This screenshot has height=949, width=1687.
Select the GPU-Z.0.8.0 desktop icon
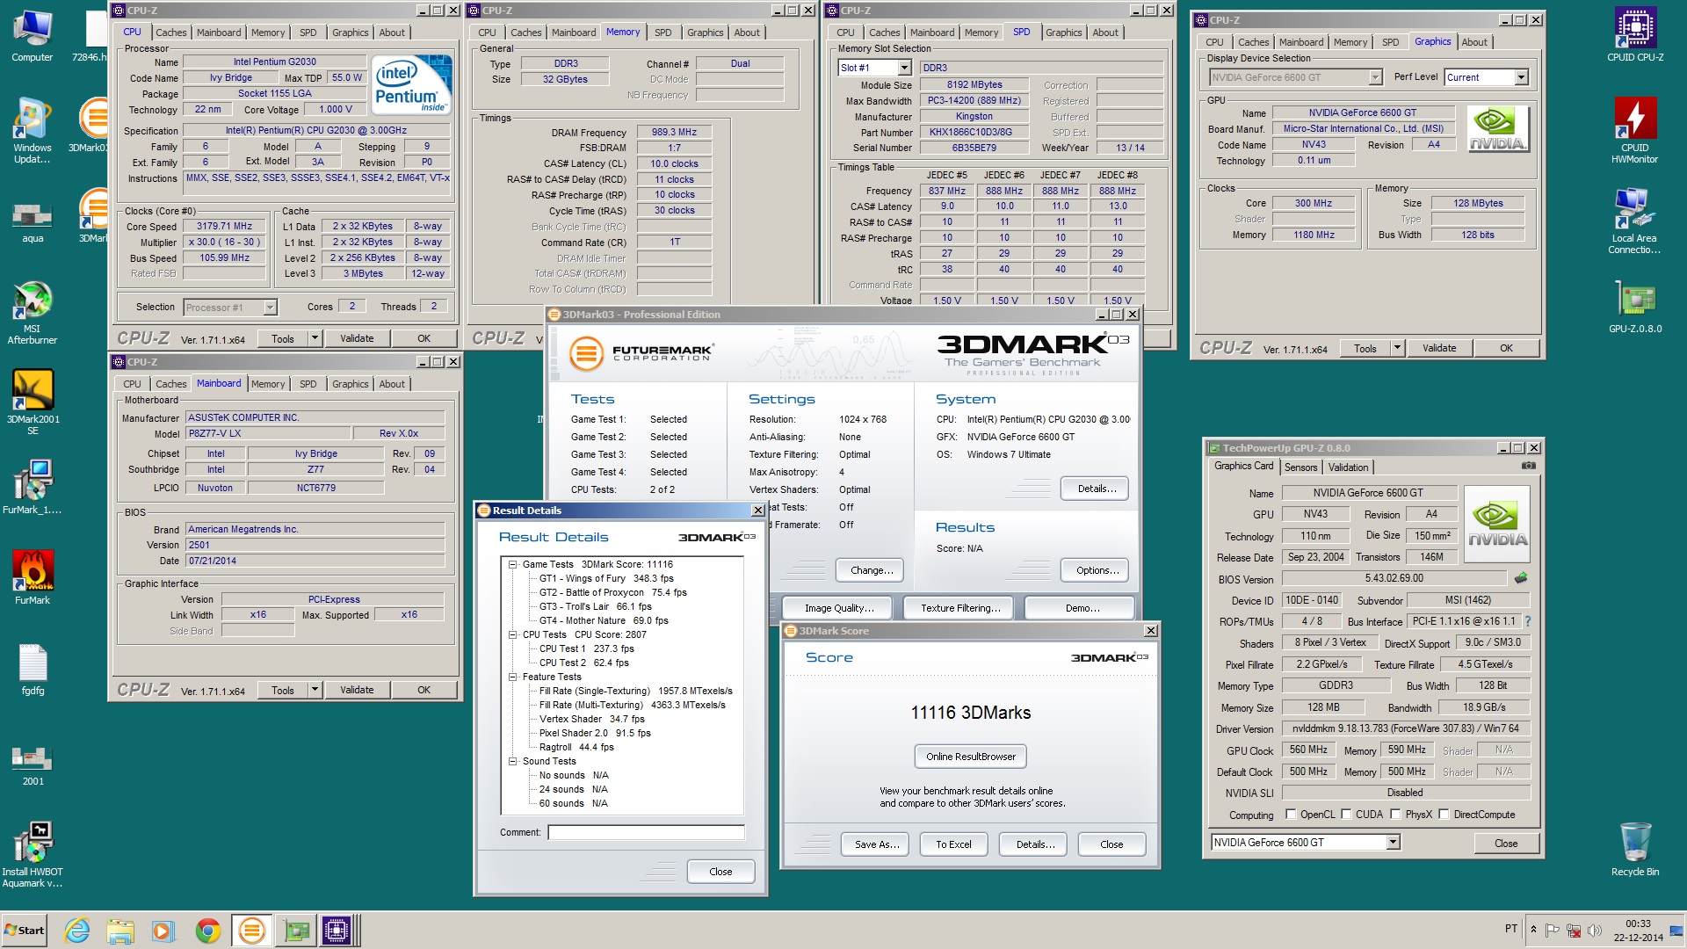[x=1635, y=308]
